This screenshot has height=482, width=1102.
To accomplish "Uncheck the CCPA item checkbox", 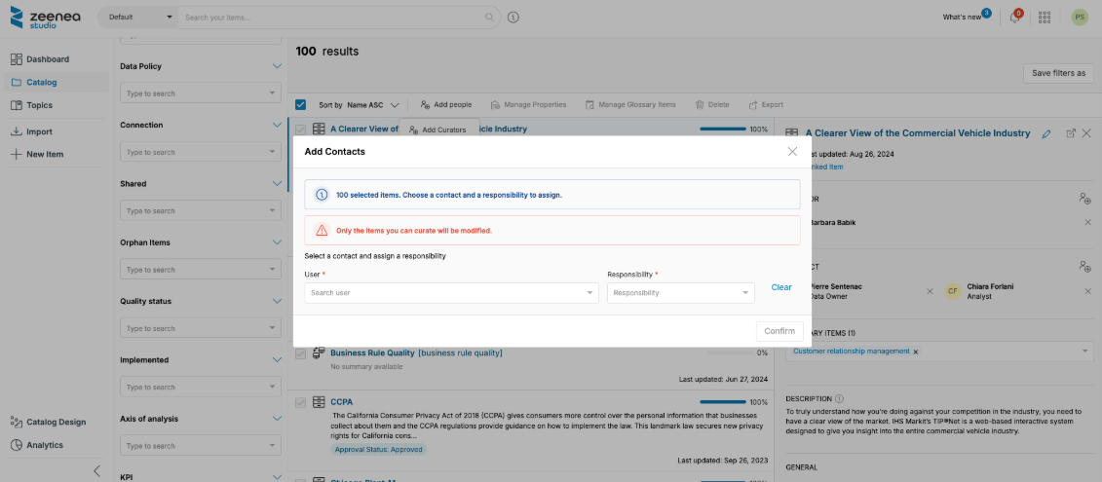I will (x=301, y=402).
